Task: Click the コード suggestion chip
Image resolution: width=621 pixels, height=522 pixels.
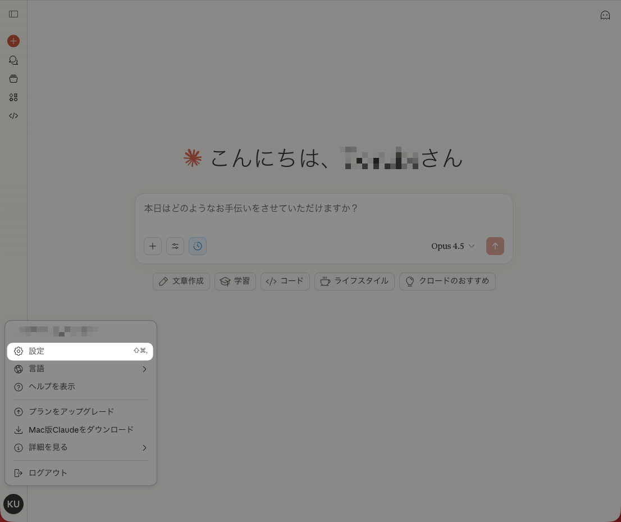Action: 285,282
